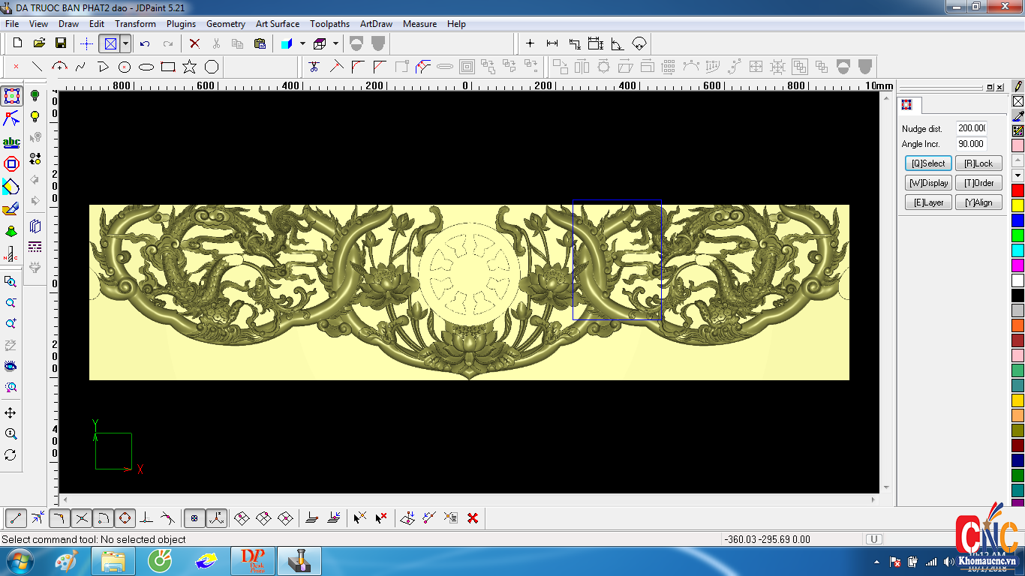This screenshot has height=576, width=1025.
Task: Pick the ellipse drawing tool
Action: point(146,67)
